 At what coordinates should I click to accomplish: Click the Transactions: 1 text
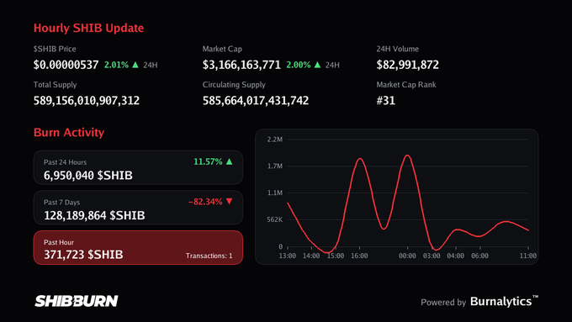[x=209, y=256]
